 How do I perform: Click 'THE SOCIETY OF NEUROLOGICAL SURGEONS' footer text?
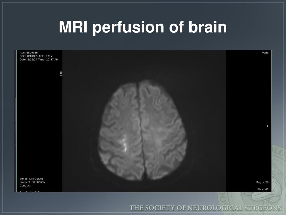coord(205,208)
